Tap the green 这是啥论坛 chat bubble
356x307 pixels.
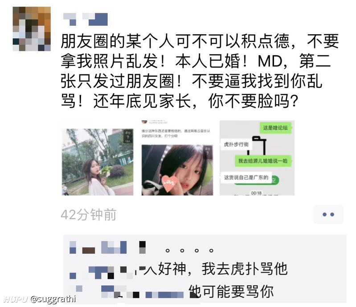click(275, 128)
